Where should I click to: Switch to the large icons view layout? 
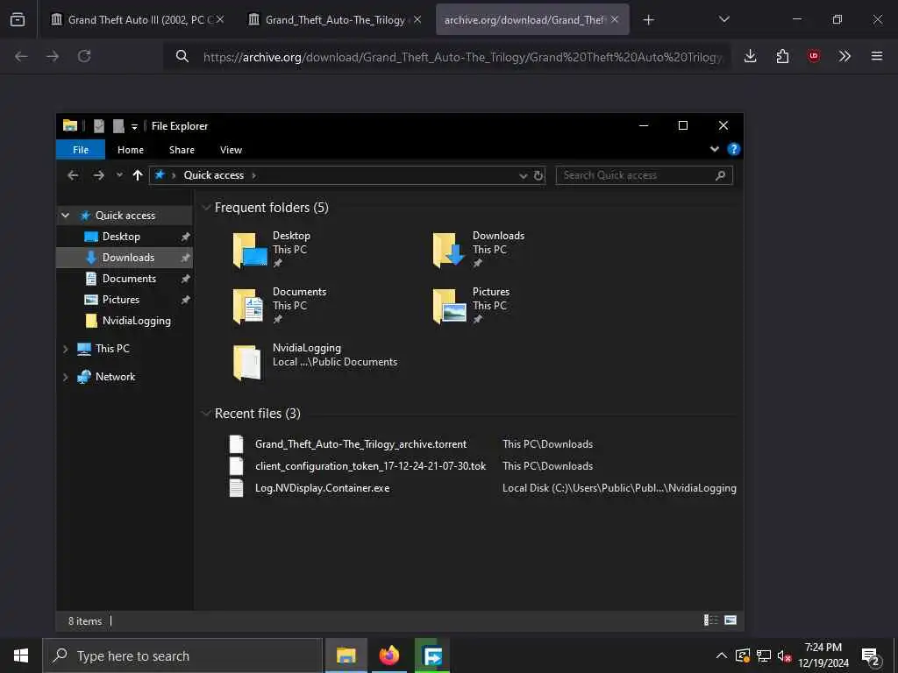[x=731, y=620]
